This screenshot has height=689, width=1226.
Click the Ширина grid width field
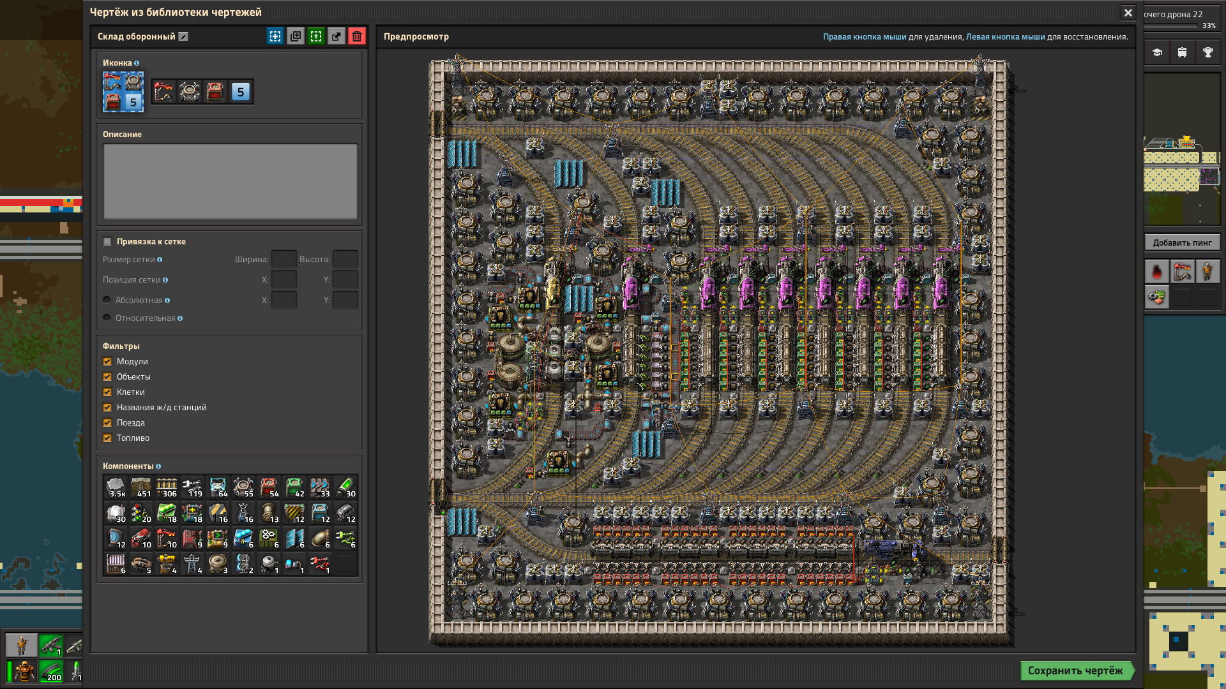point(284,259)
